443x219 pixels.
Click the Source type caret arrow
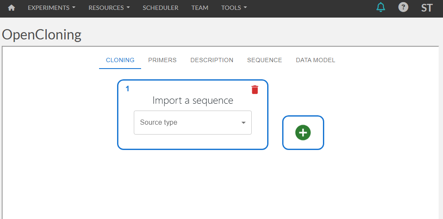(x=244, y=123)
